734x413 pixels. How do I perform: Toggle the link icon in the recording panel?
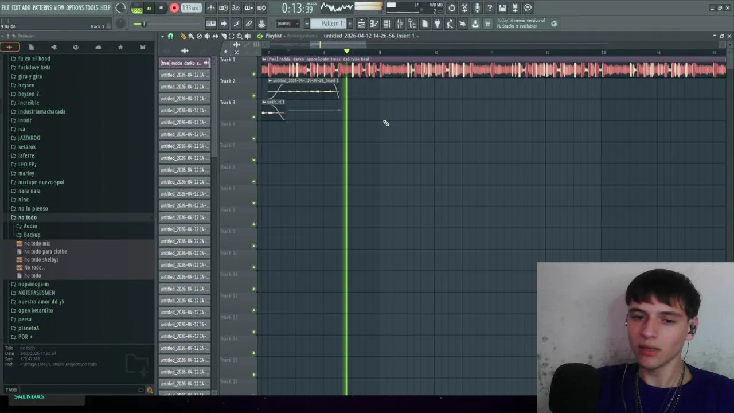point(249,24)
